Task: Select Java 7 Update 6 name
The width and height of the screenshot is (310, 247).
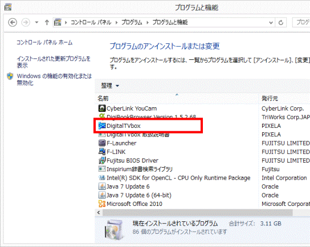Action: pos(128,187)
